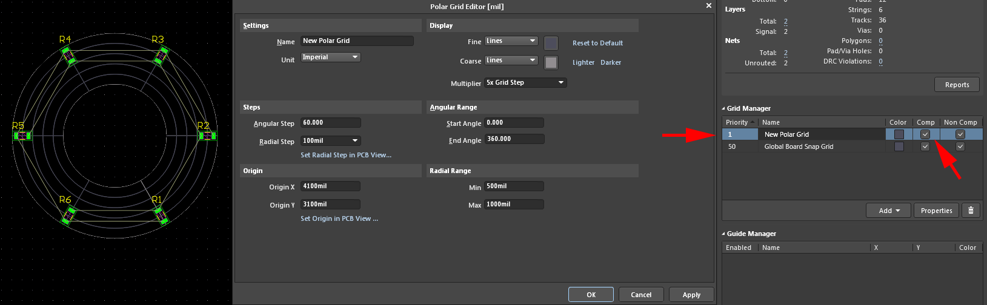Image resolution: width=987 pixels, height=305 pixels.
Task: Open the Fine display style dropdown
Action: [511, 41]
